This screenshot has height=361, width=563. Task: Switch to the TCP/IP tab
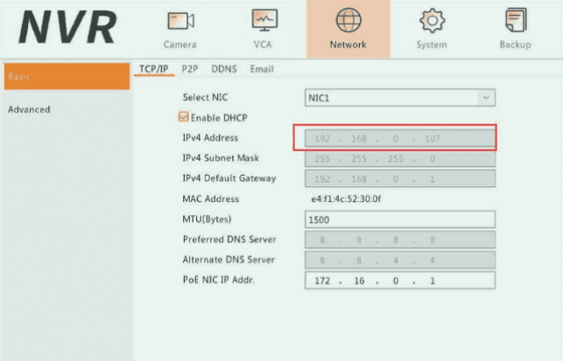click(153, 69)
